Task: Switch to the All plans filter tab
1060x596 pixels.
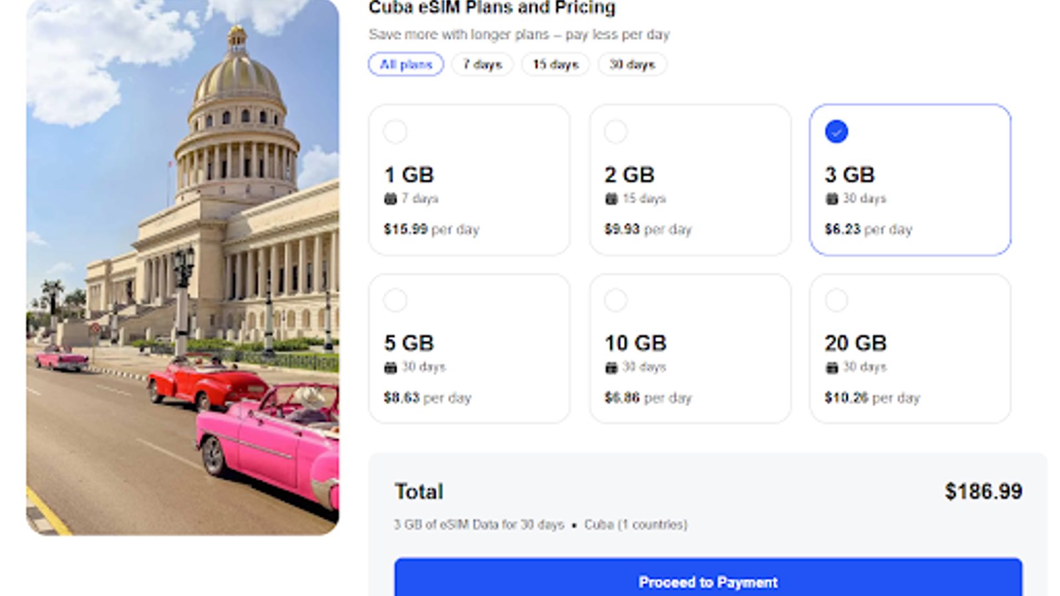Action: click(x=406, y=64)
